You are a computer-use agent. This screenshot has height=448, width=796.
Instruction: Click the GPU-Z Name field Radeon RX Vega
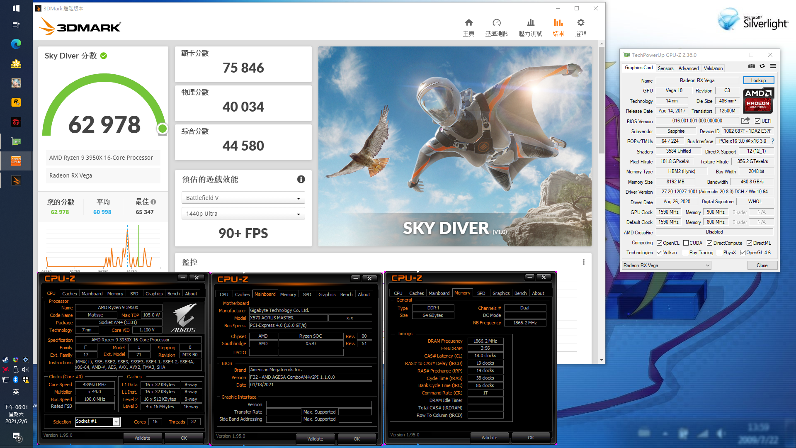coord(697,80)
